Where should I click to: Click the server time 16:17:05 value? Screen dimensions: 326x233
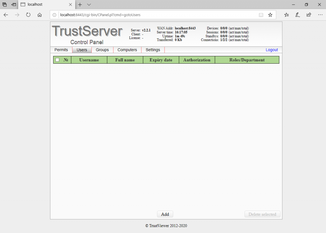coord(181,32)
